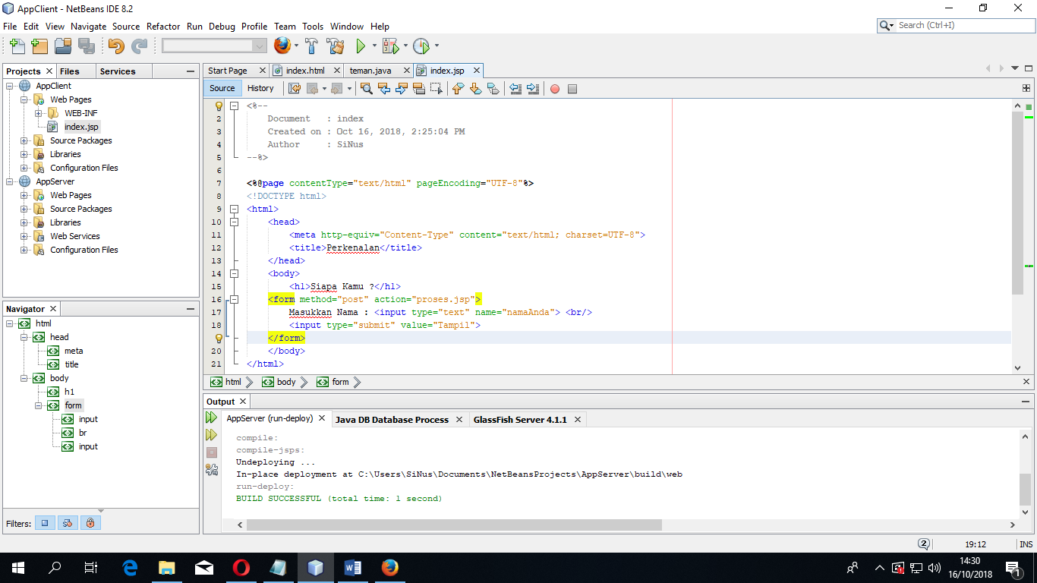The width and height of the screenshot is (1037, 583).
Task: Expand Source Packages under AppServer
Action: (x=24, y=209)
